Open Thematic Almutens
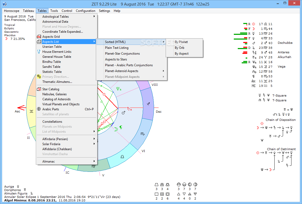This screenshot has width=302, height=204. 67,82
